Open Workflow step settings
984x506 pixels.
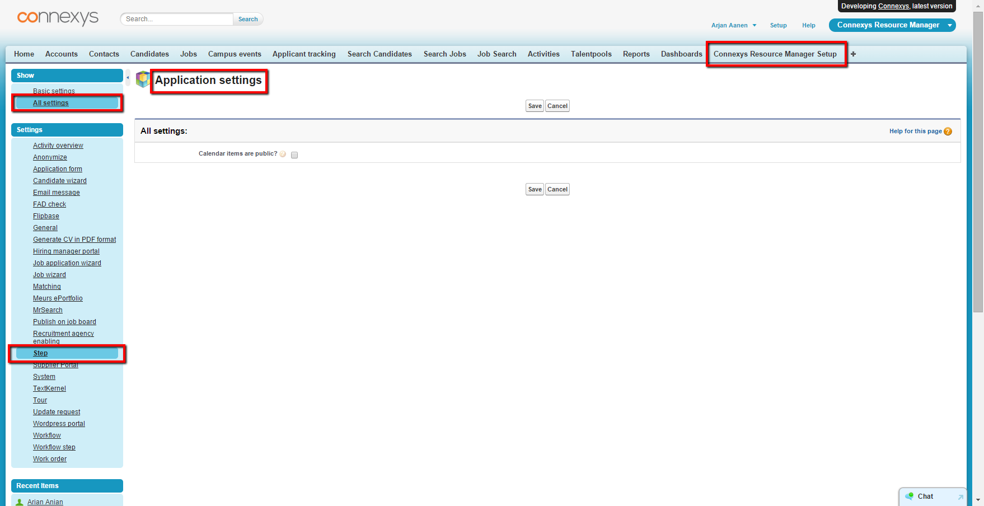pos(54,447)
